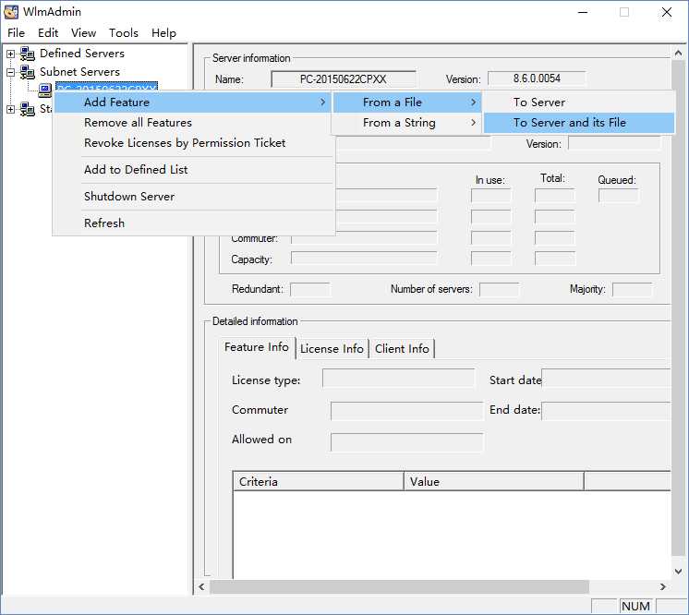
Task: Select the Subnet Servers tree label
Action: coord(80,72)
